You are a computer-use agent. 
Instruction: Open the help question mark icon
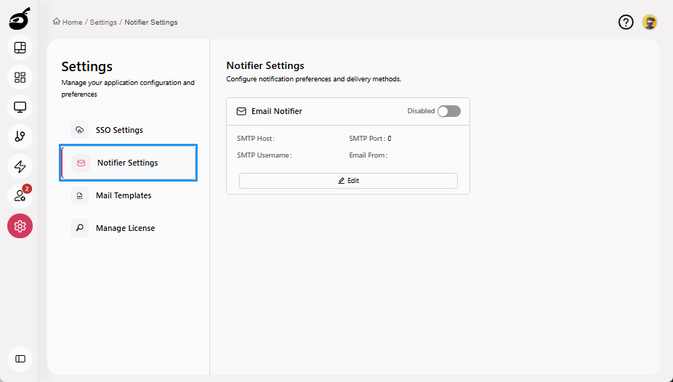click(x=626, y=22)
